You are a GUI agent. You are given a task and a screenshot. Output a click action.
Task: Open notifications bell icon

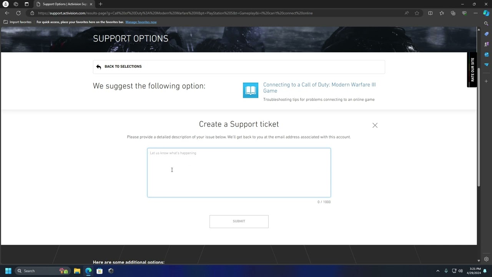(x=485, y=271)
